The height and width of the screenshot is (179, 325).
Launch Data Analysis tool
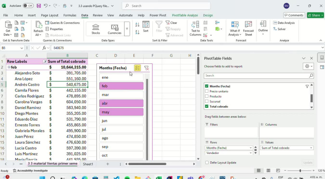284,23
